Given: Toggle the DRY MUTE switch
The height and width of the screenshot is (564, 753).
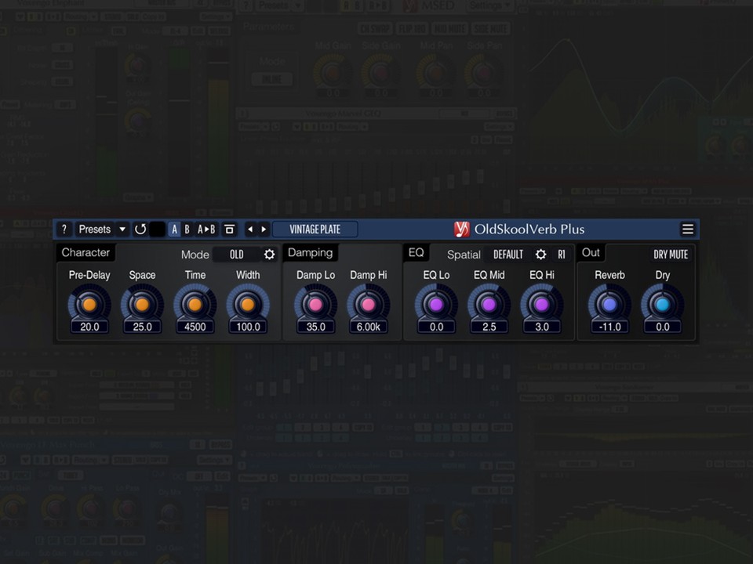Looking at the screenshot, I should coord(671,255).
